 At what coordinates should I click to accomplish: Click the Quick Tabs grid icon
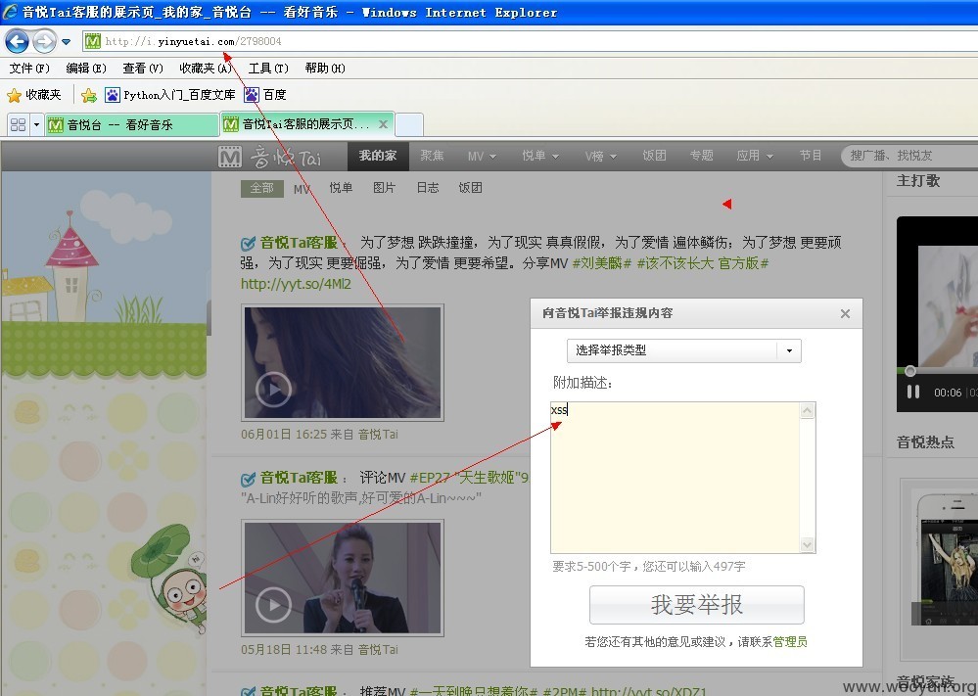[x=18, y=124]
